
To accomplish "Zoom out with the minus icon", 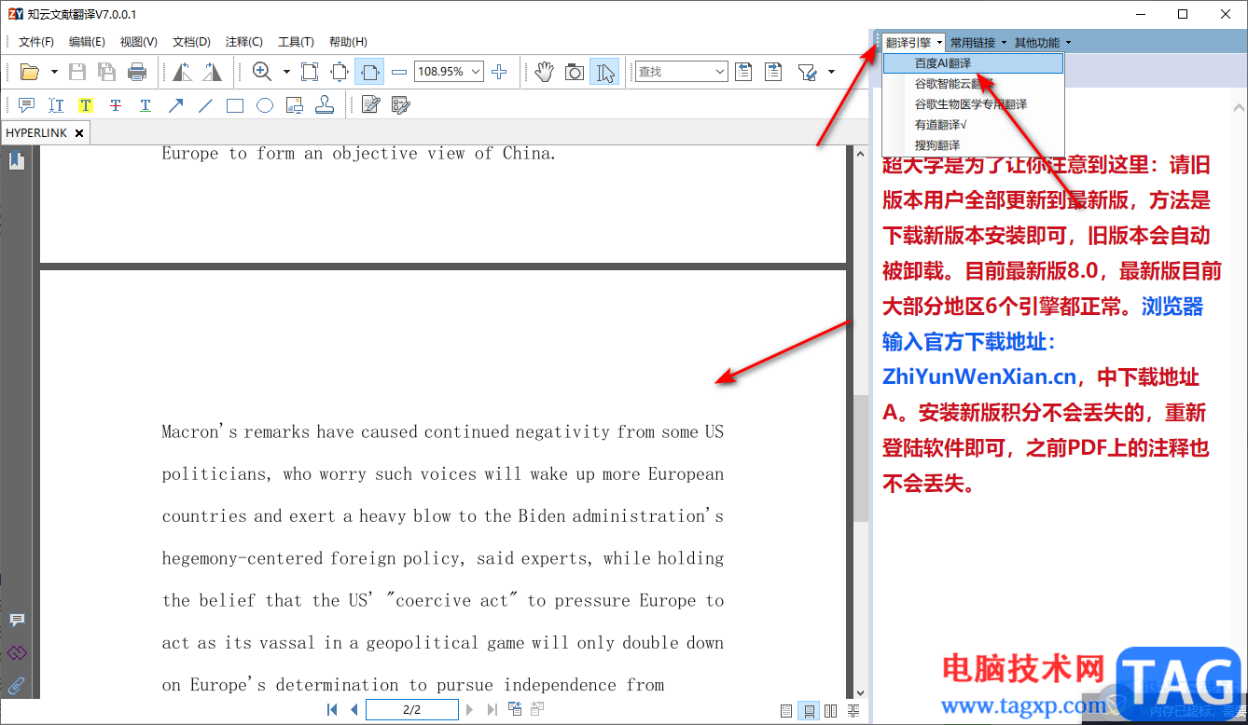I will pos(399,72).
